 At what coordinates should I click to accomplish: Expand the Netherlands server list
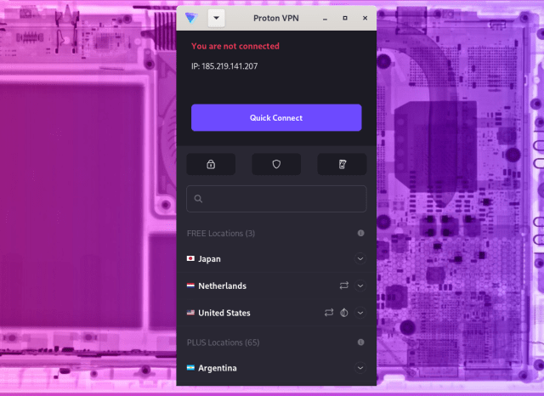[x=360, y=286]
